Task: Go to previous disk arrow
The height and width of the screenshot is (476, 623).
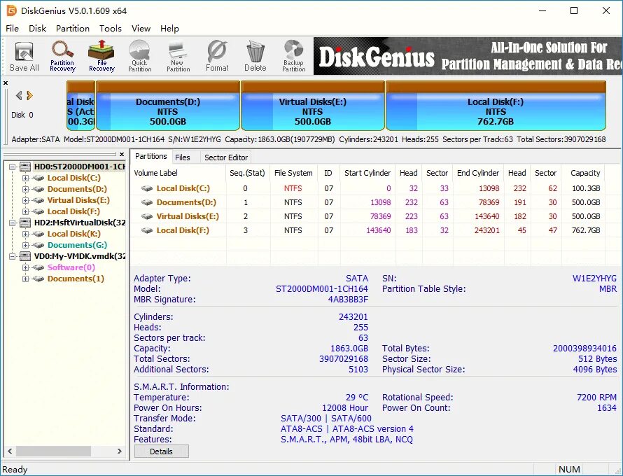Action: (x=18, y=95)
